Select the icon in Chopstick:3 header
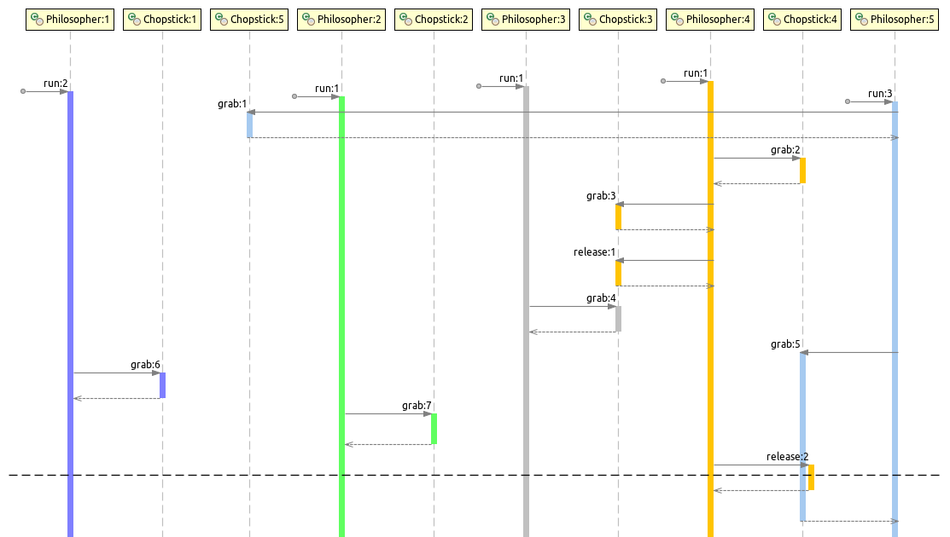Screen dimensions: 950x537 590,19
